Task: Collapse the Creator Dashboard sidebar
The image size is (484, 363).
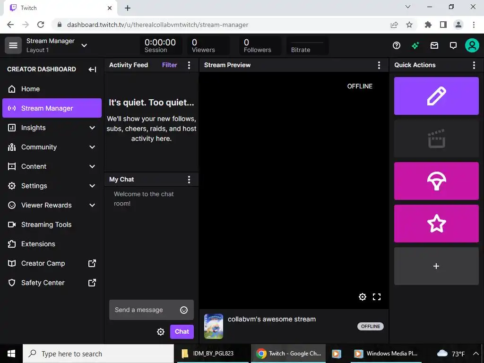Action: (92, 69)
